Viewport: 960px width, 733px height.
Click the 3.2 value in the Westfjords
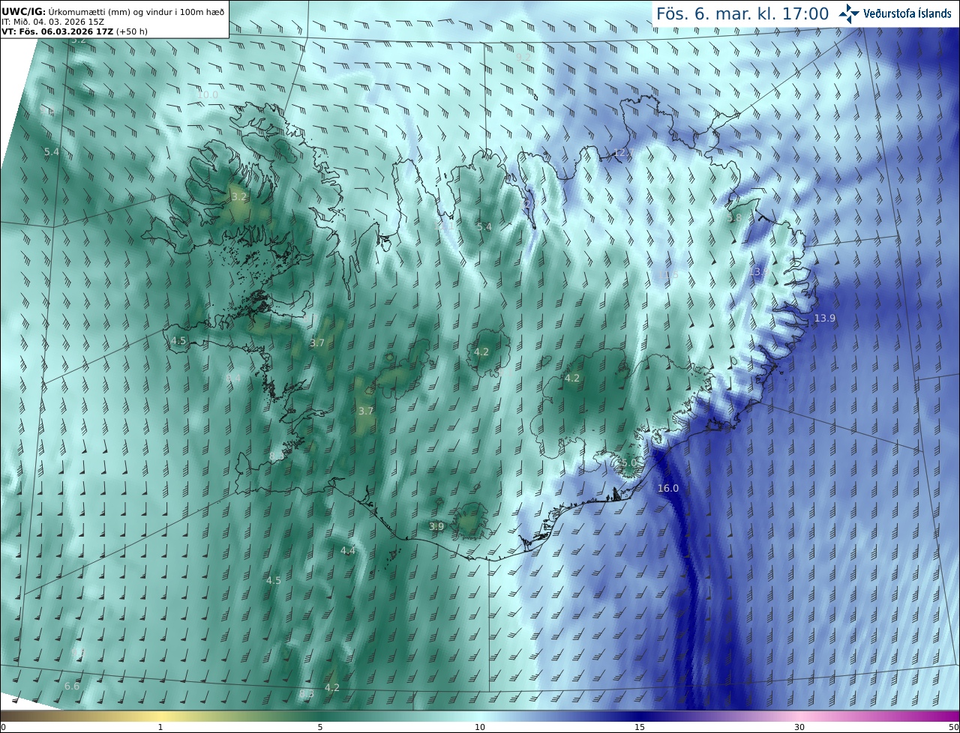(239, 197)
